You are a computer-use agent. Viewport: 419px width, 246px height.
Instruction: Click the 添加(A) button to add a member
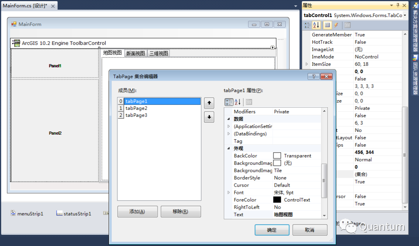coord(137,211)
